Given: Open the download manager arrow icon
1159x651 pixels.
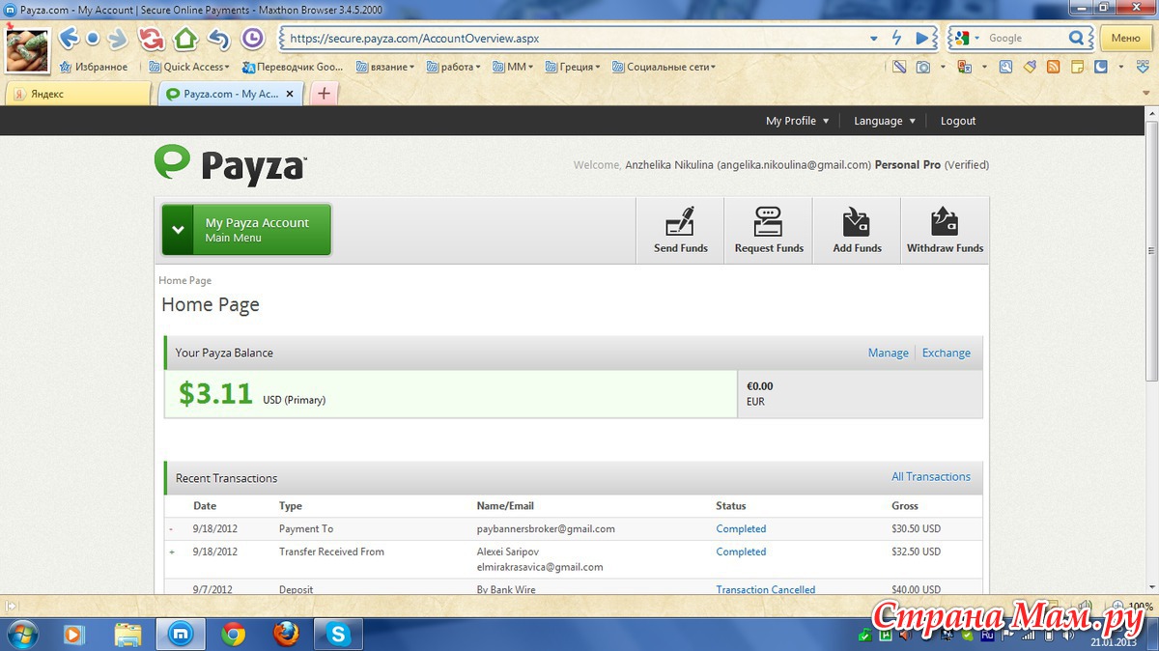Looking at the screenshot, I should coord(1143,67).
